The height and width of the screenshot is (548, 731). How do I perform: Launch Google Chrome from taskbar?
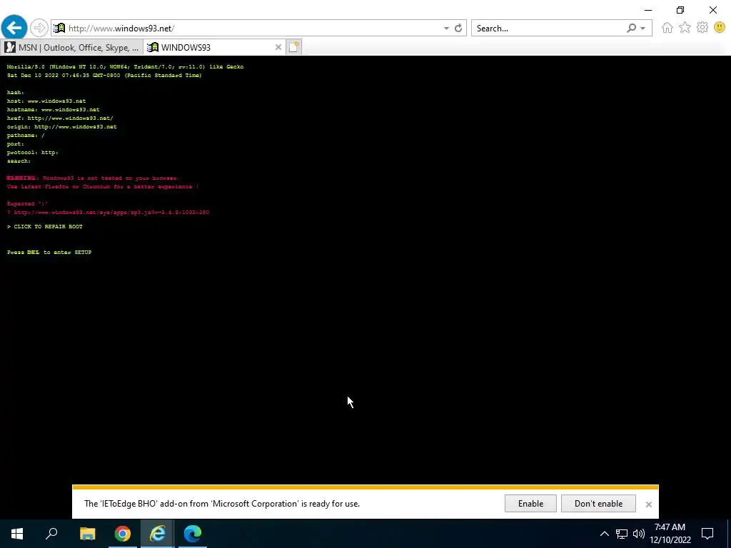tap(123, 534)
